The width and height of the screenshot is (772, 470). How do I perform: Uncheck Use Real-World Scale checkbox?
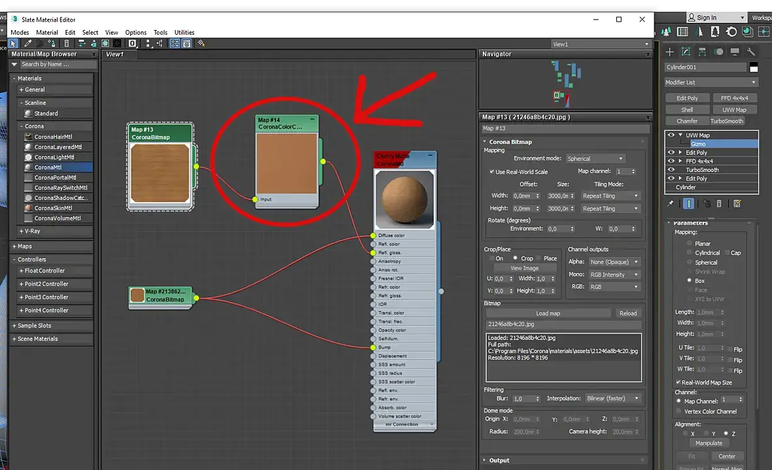tap(492, 172)
